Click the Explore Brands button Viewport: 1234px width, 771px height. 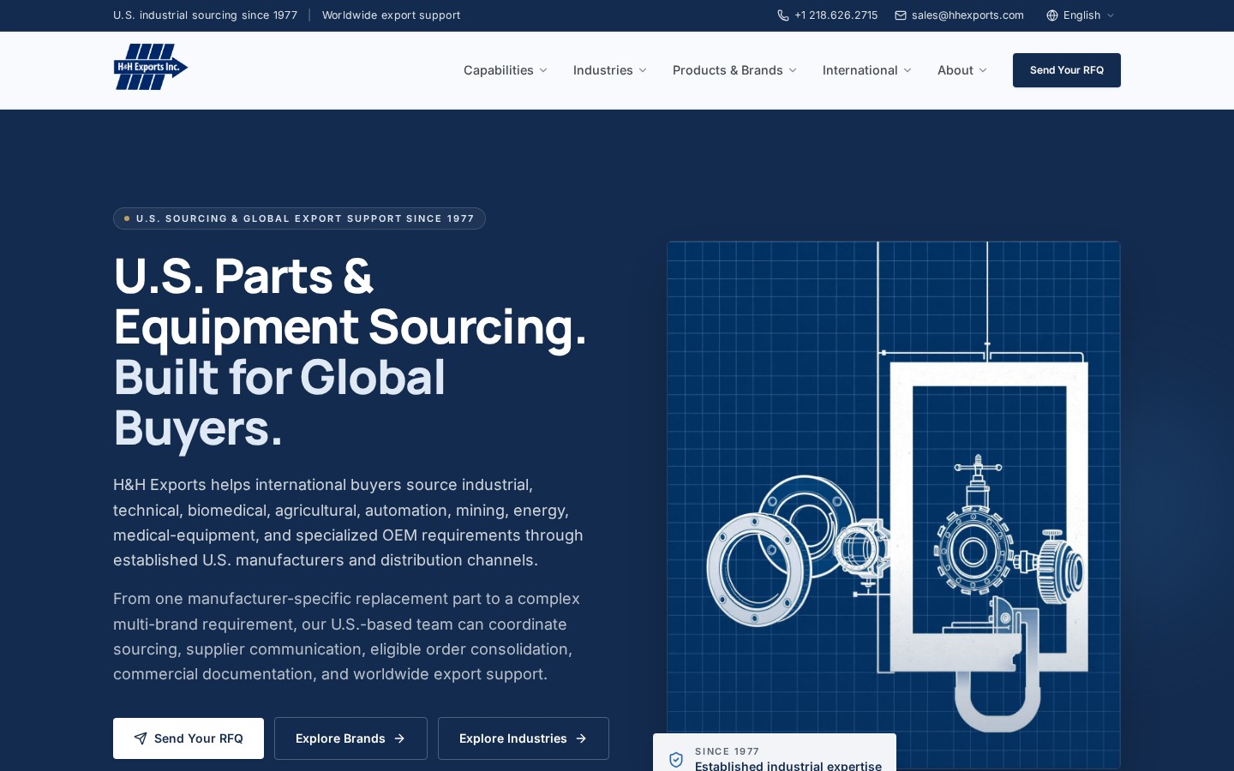[350, 738]
